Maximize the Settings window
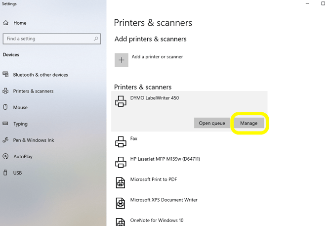The height and width of the screenshot is (226, 331). point(323,3)
